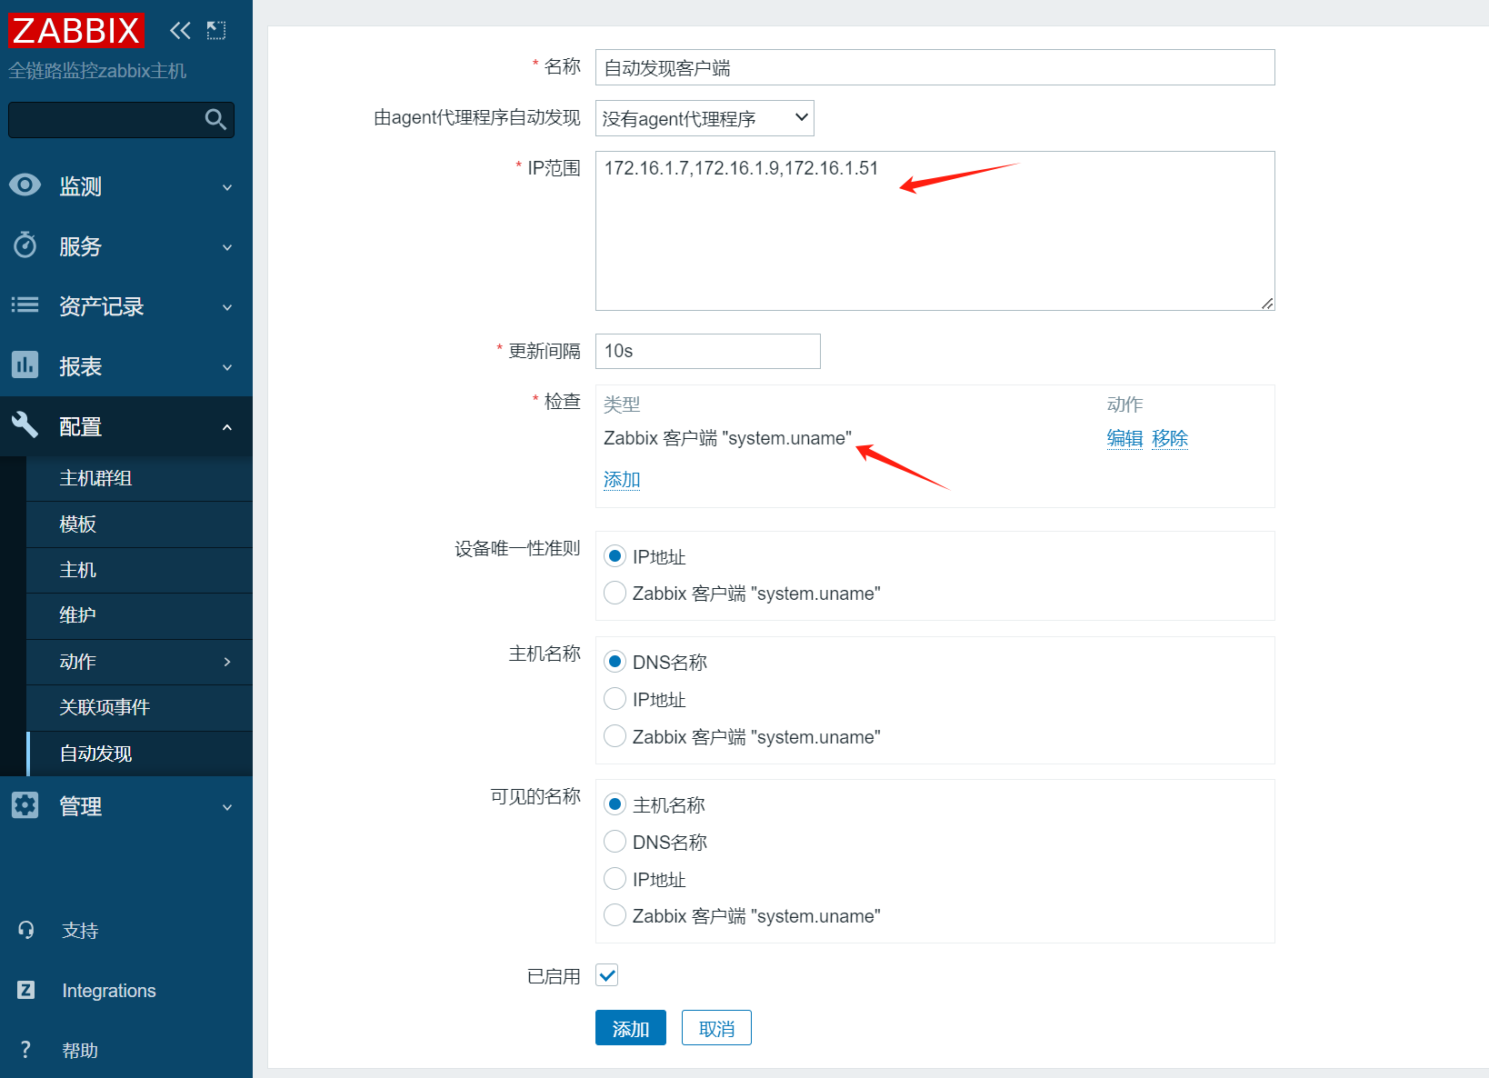Click the question mark icon next to 帮助
This screenshot has width=1489, height=1078.
25,1050
